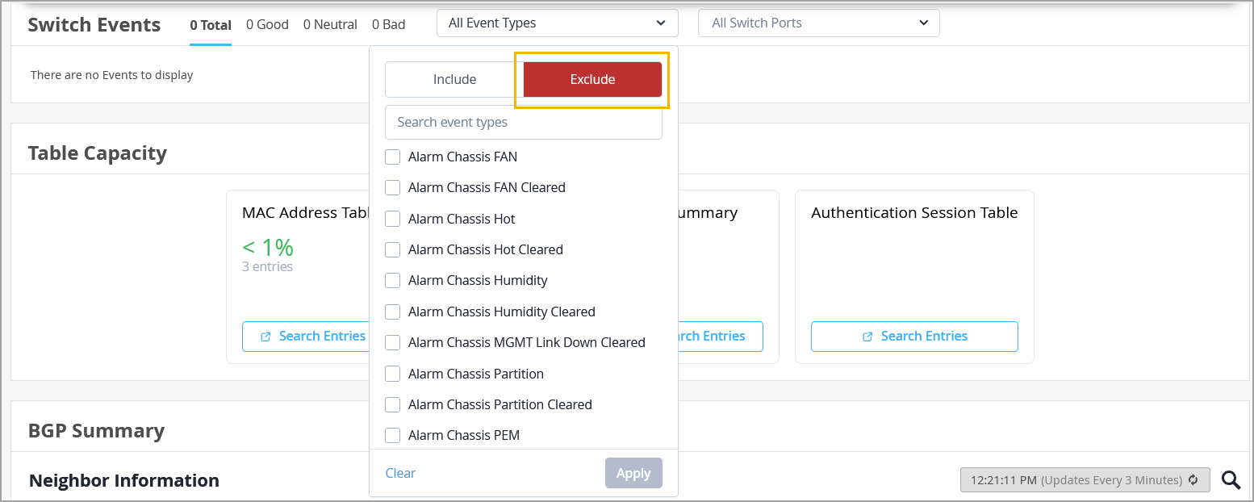Collapse the All Event Types dropdown
The width and height of the screenshot is (1254, 502).
[558, 23]
